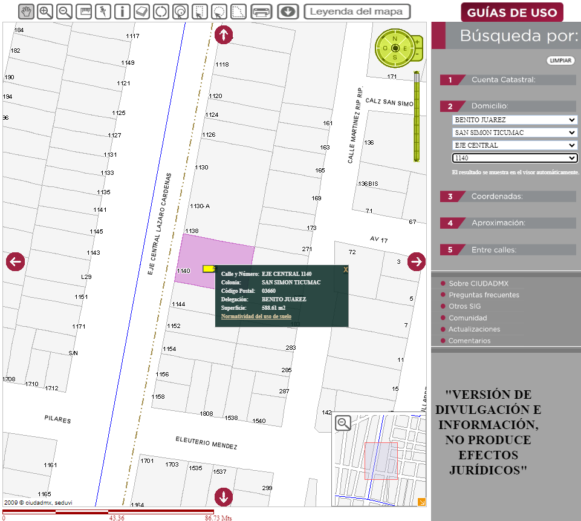Close the parcel info popup
This screenshot has width=581, height=521.
pos(345,270)
